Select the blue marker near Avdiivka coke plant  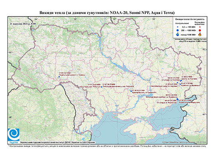pyautogui.click(x=177, y=83)
